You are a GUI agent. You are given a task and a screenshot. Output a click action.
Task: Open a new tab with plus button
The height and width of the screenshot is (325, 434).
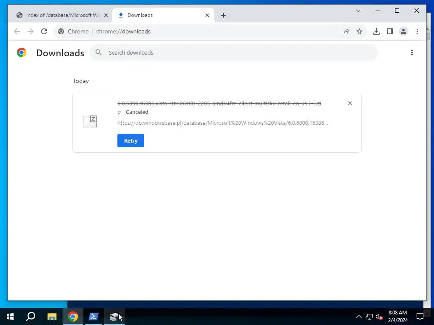pyautogui.click(x=223, y=15)
